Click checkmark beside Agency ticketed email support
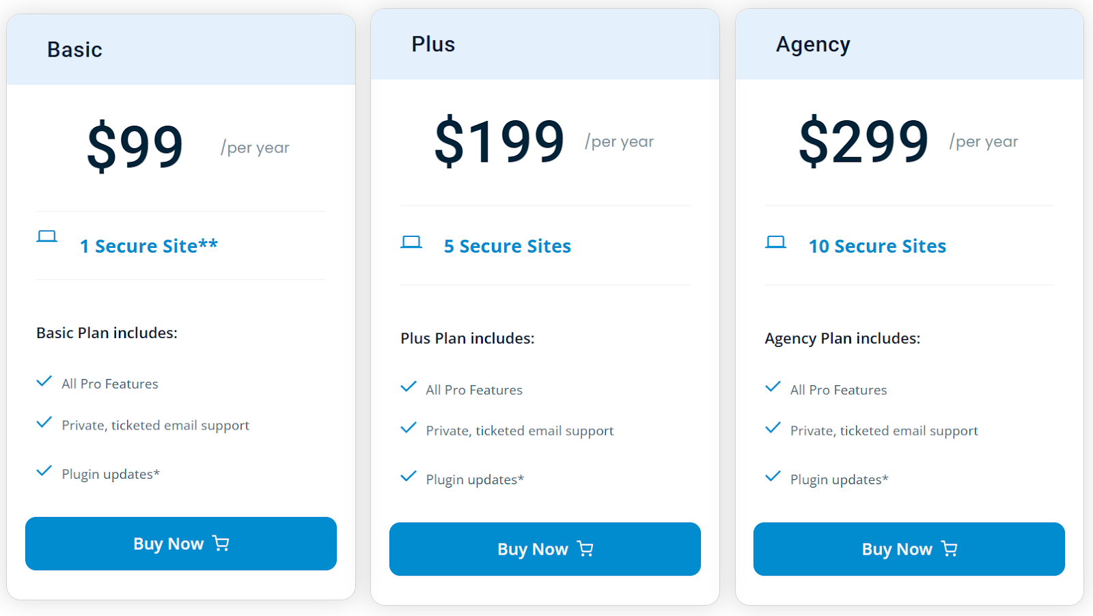The height and width of the screenshot is (616, 1093). (773, 428)
